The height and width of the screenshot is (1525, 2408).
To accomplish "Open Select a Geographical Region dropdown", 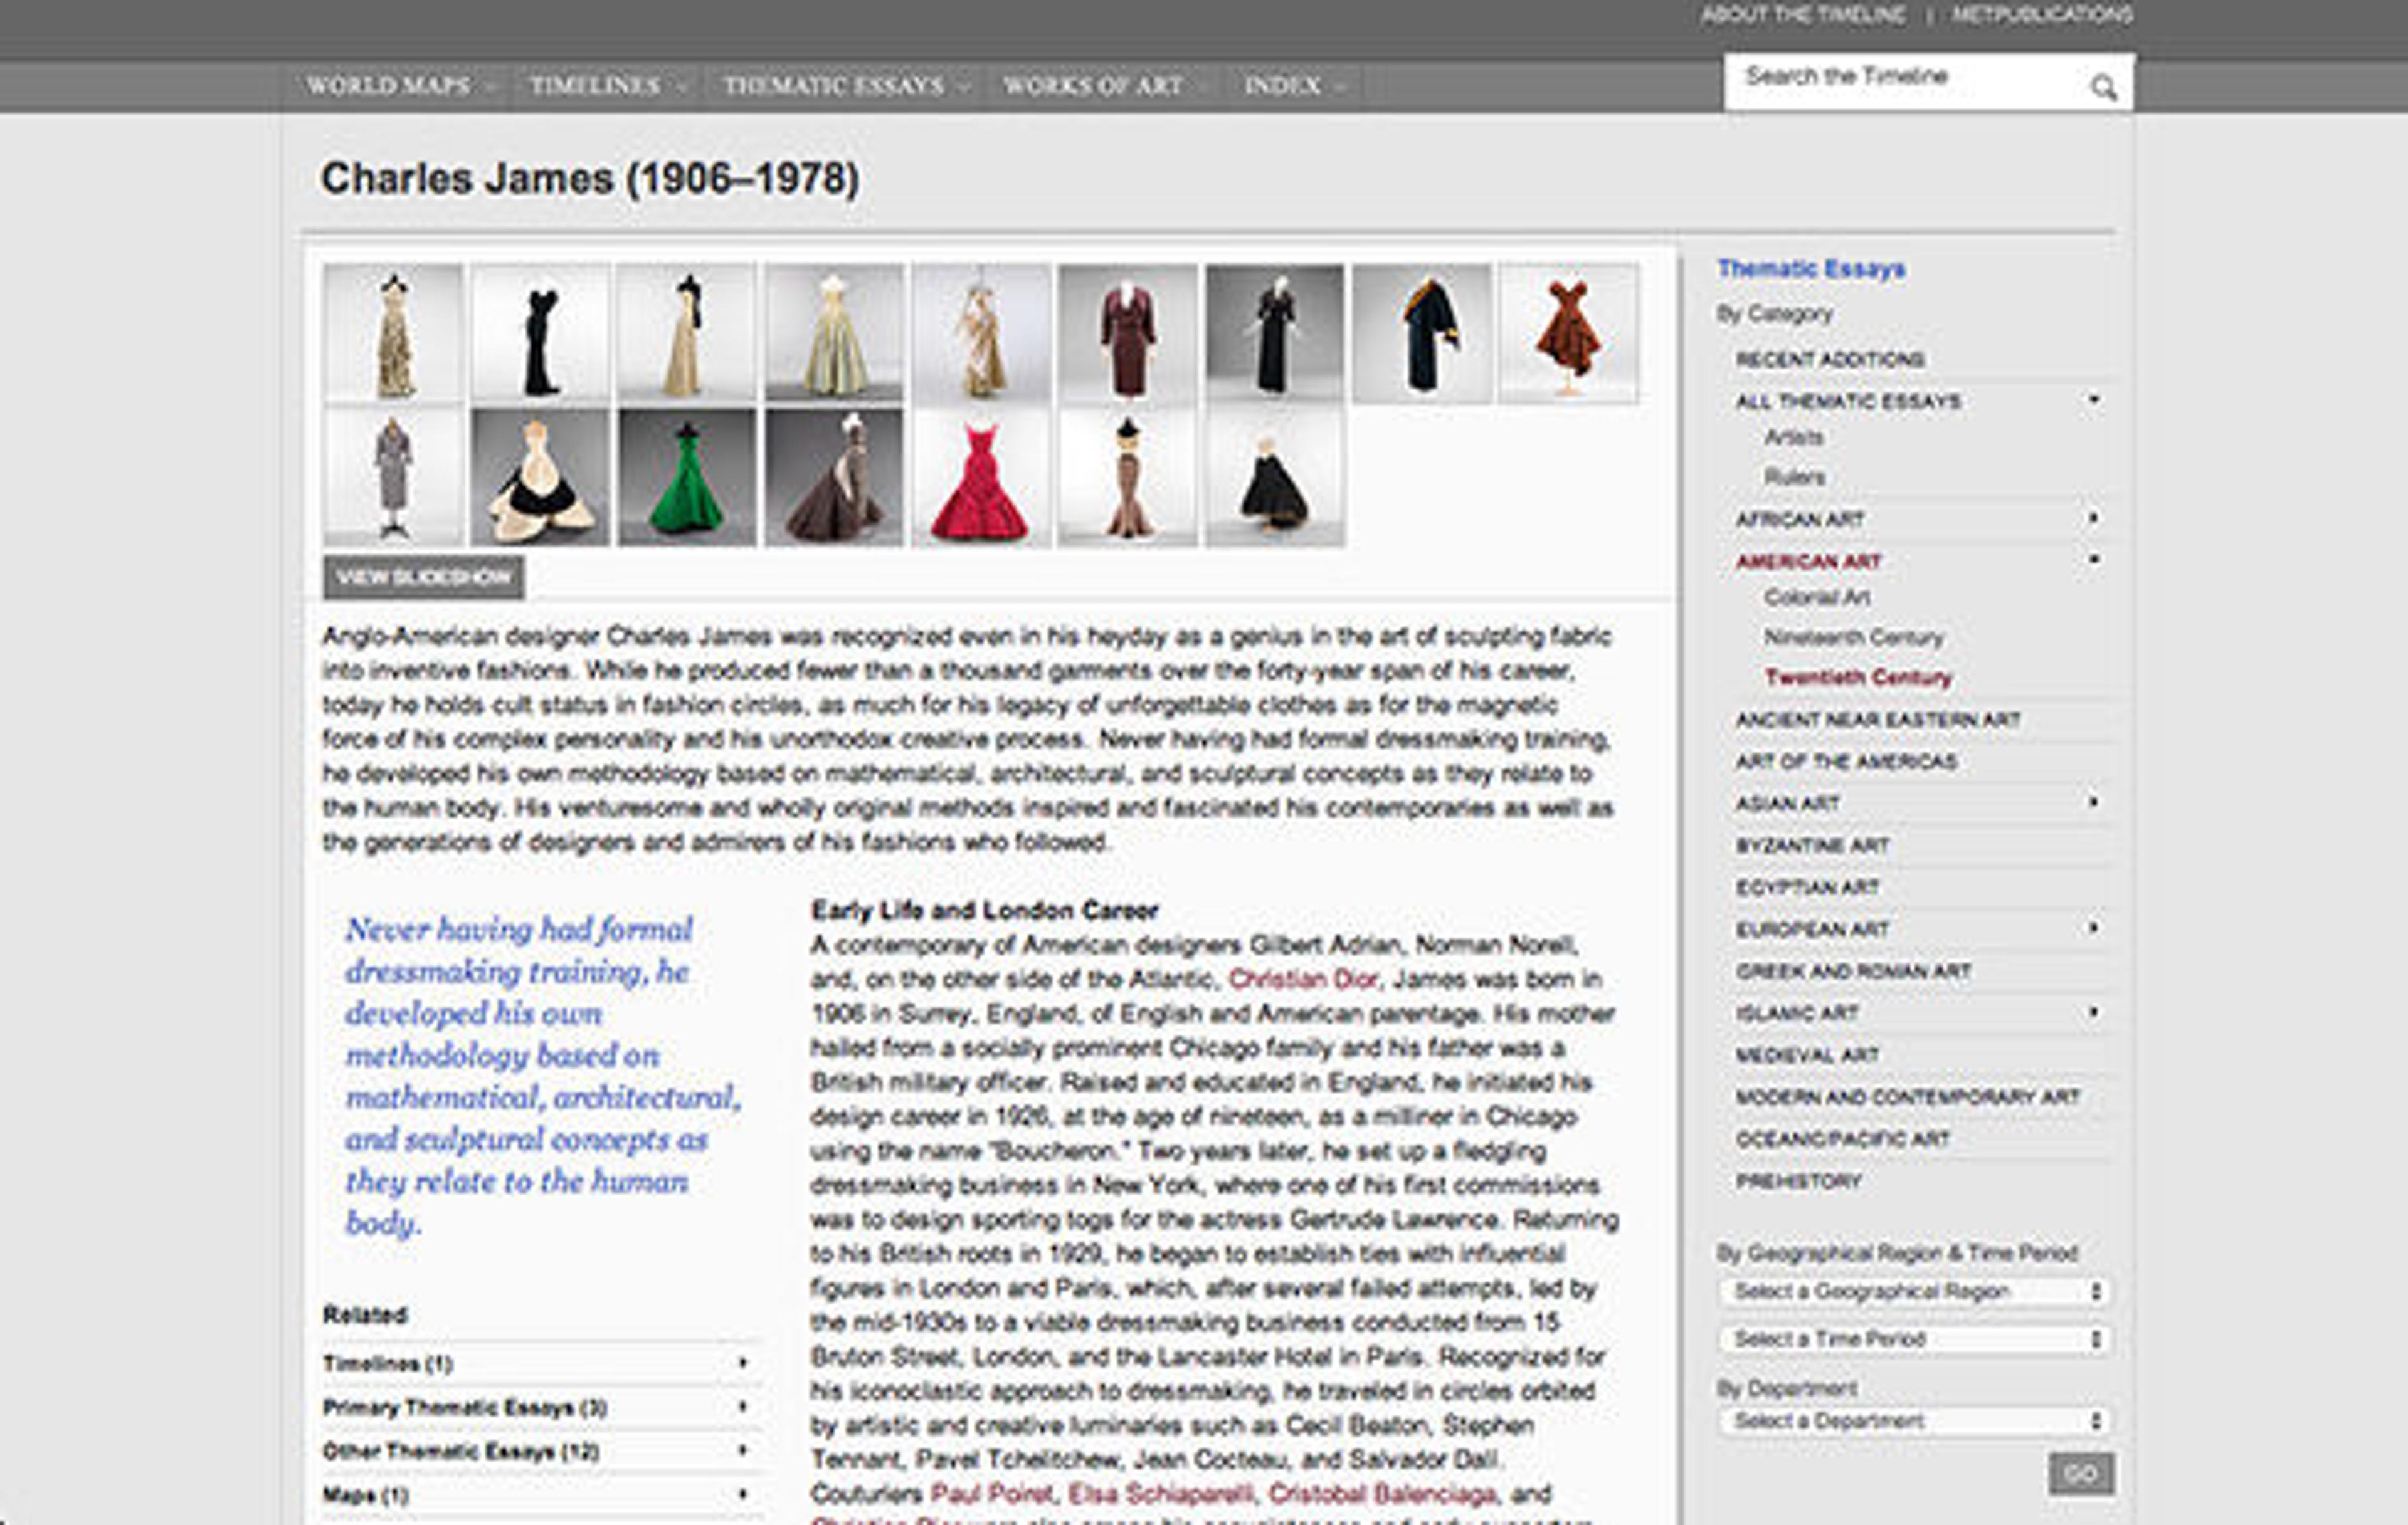I will click(1914, 1291).
